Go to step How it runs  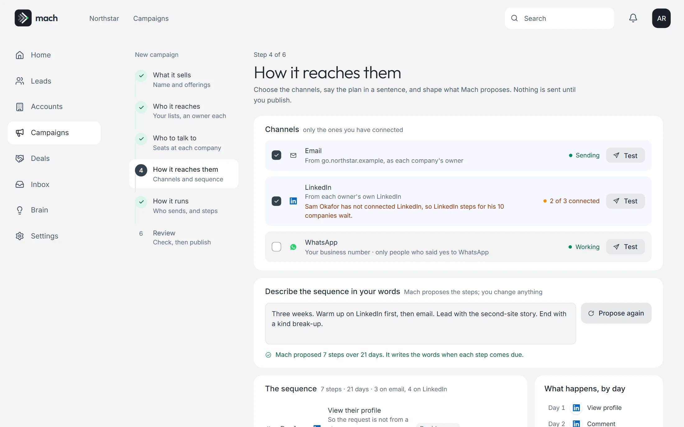(183, 206)
